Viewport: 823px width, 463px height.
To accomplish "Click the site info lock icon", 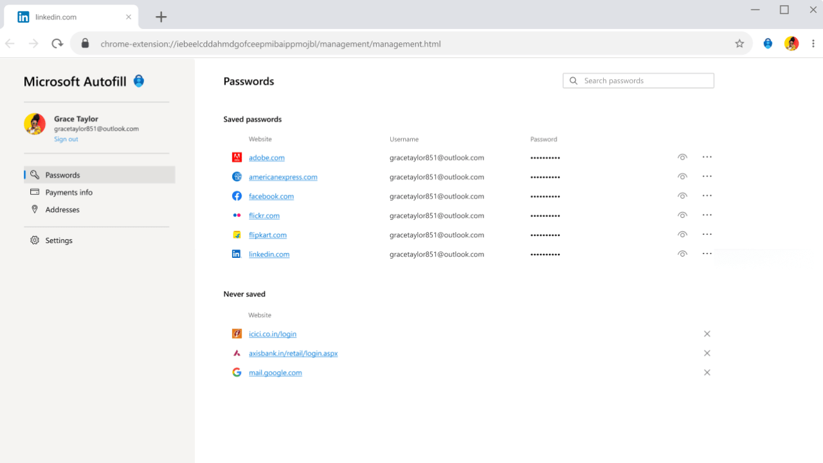I will [85, 44].
